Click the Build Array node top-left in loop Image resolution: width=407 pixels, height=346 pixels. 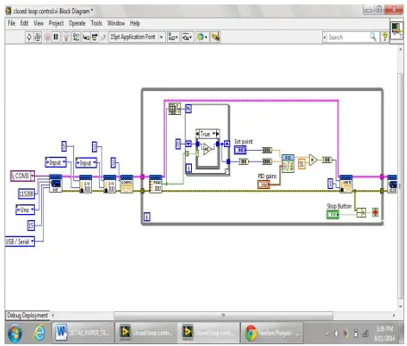175,109
